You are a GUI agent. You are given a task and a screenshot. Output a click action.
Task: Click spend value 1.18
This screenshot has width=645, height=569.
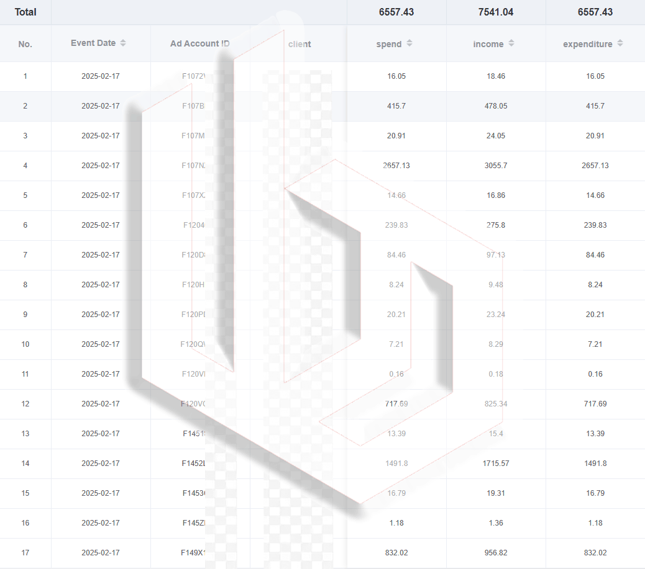(396, 523)
